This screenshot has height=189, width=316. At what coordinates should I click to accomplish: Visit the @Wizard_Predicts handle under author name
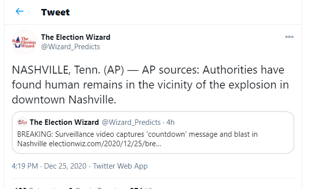coord(71,47)
